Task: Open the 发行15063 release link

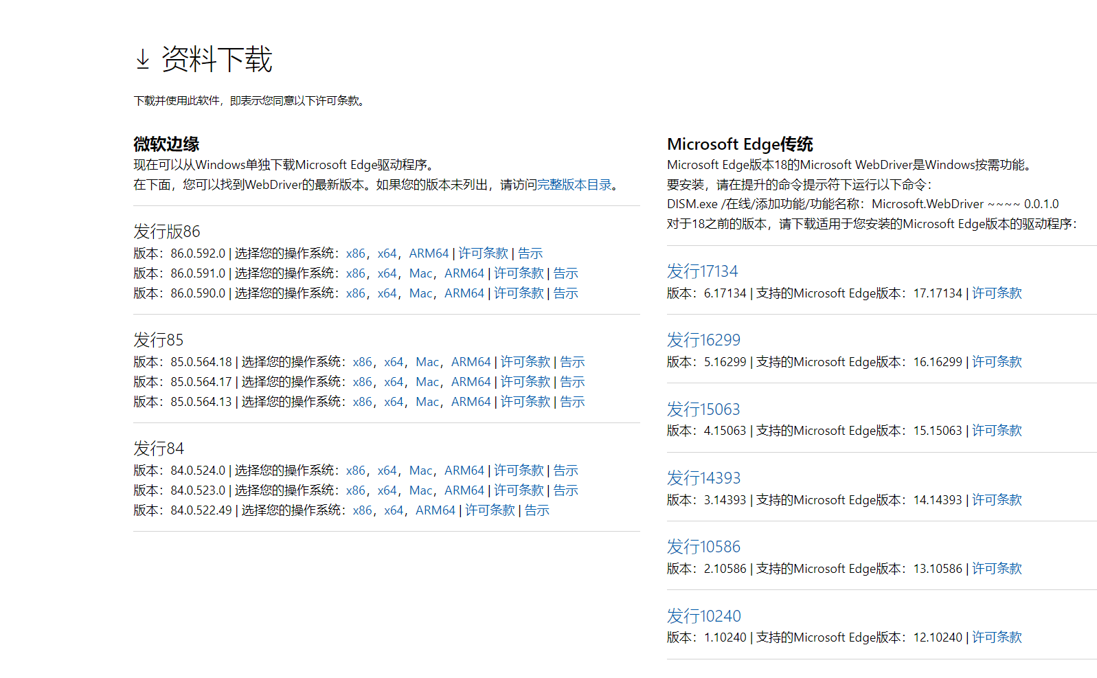Action: click(x=703, y=409)
